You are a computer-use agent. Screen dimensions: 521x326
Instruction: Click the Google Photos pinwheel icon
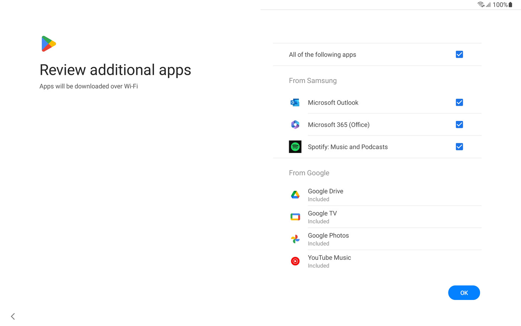(x=295, y=239)
